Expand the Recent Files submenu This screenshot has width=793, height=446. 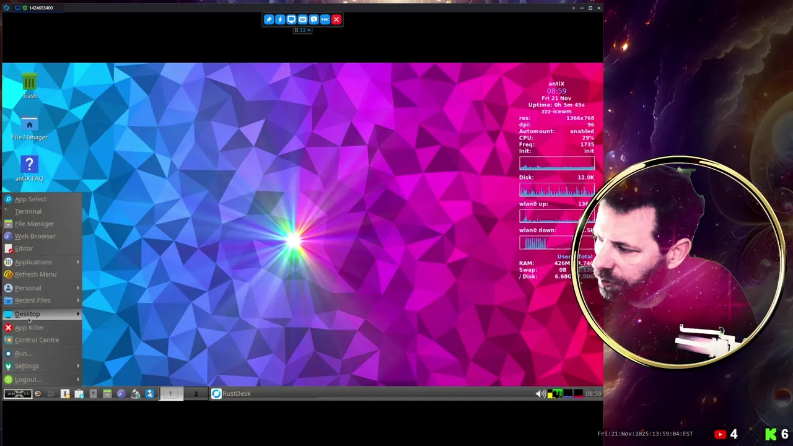click(x=42, y=300)
